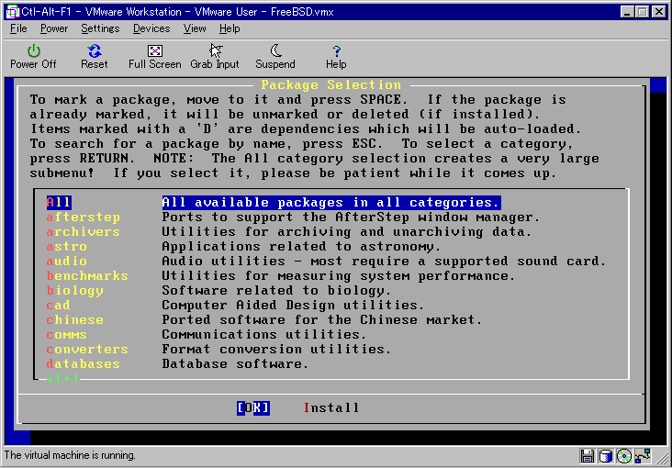Click 'Software related to biology.' text
The width and height of the screenshot is (672, 468).
276,291
